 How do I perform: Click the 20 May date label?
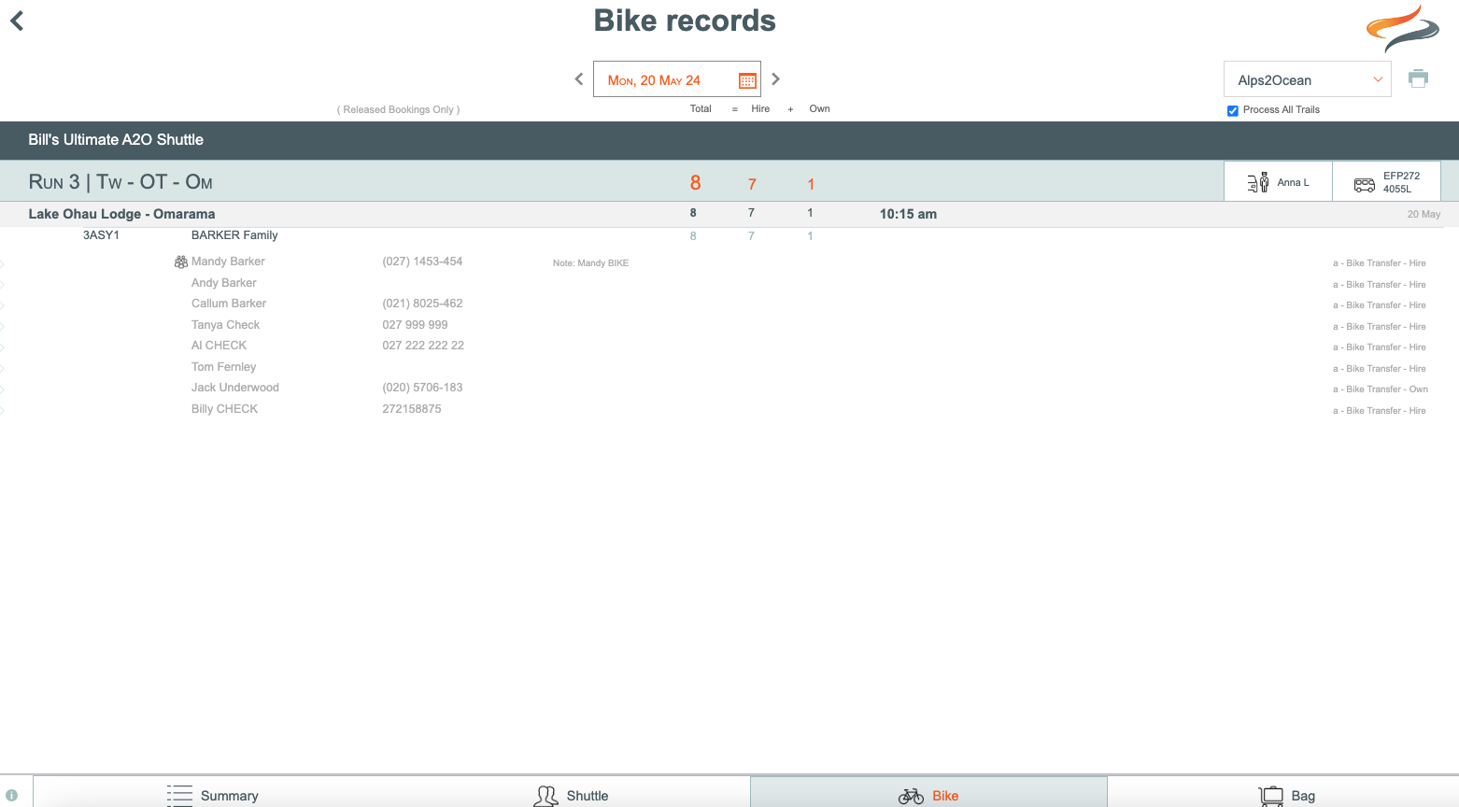click(x=1424, y=215)
